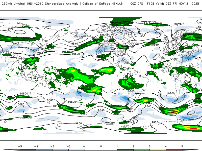Click 'College of DuPage NEXLAB' credit
The height and width of the screenshot is (151, 202).
click(103, 4)
